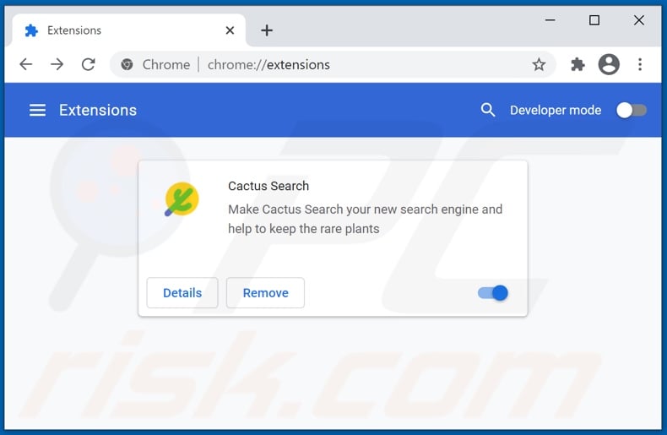The height and width of the screenshot is (435, 667).
Task: Enable Developer mode switch
Action: click(632, 111)
